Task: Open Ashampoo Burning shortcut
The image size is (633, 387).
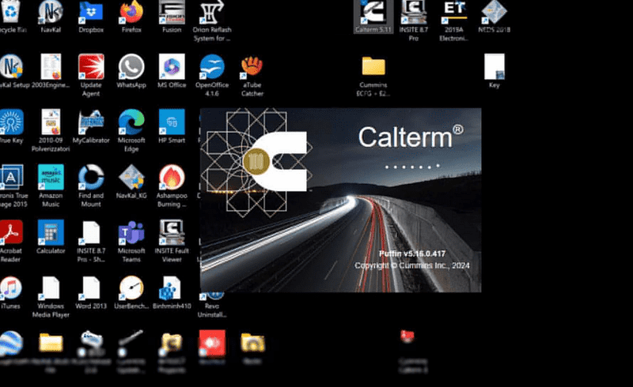Action: (x=172, y=186)
